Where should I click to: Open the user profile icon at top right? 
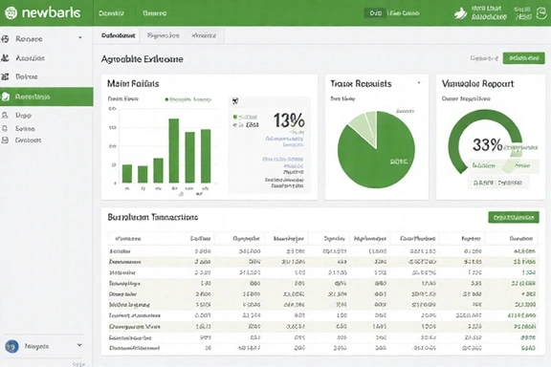coord(541,13)
